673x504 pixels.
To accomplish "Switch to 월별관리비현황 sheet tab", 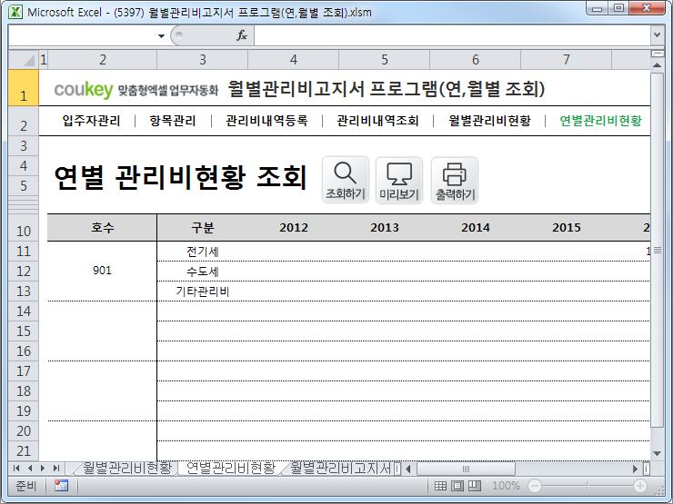I will tap(127, 468).
